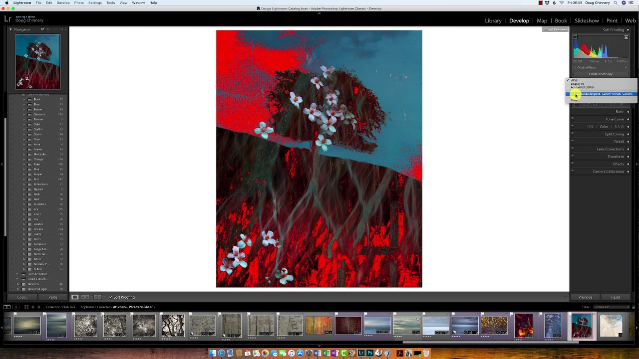639x359 pixels.
Task: Show monitor gamut warning in histogram
Action: coord(575,37)
